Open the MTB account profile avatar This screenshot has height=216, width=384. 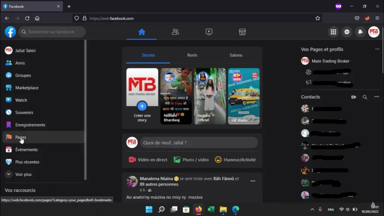click(374, 32)
